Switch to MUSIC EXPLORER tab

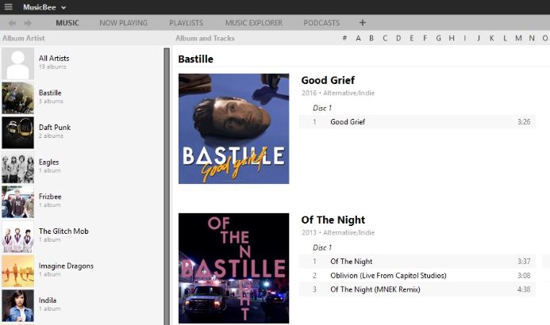click(254, 23)
